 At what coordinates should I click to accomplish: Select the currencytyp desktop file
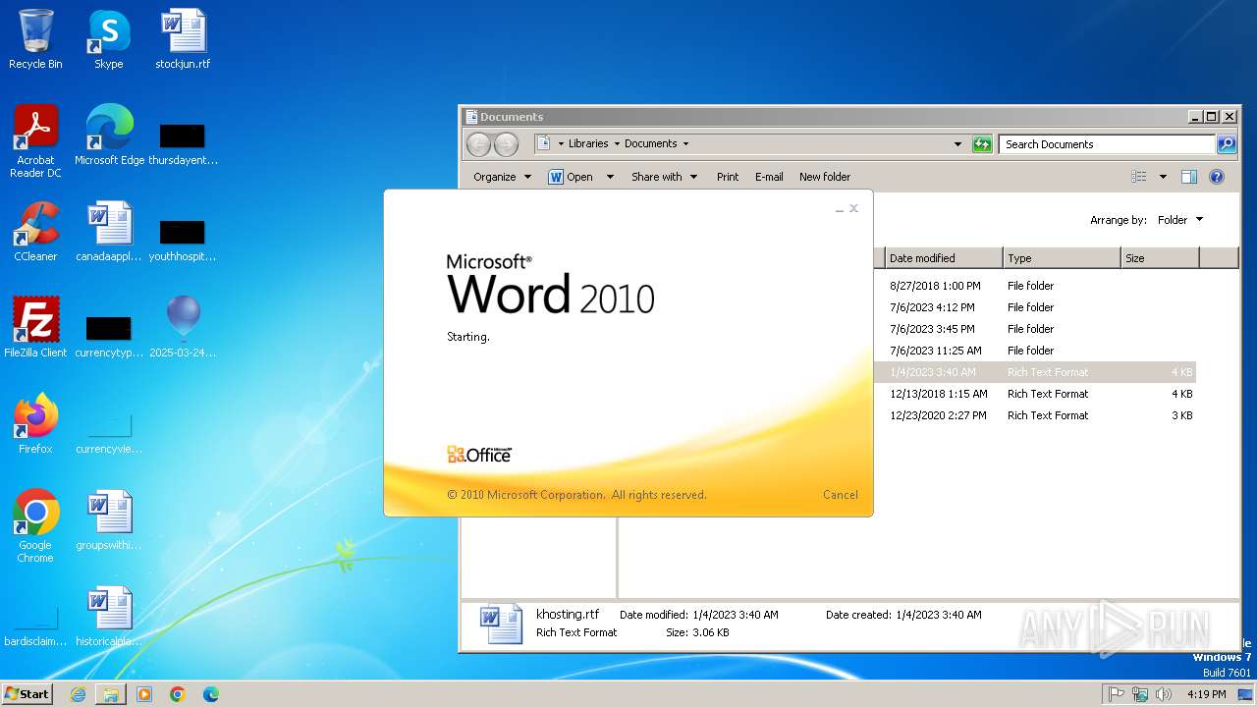click(x=109, y=336)
